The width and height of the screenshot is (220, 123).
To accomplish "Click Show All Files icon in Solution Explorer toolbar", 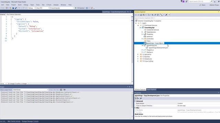I will click(158, 15).
